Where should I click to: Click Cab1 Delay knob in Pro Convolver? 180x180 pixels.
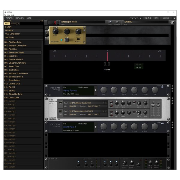tap(139, 103)
